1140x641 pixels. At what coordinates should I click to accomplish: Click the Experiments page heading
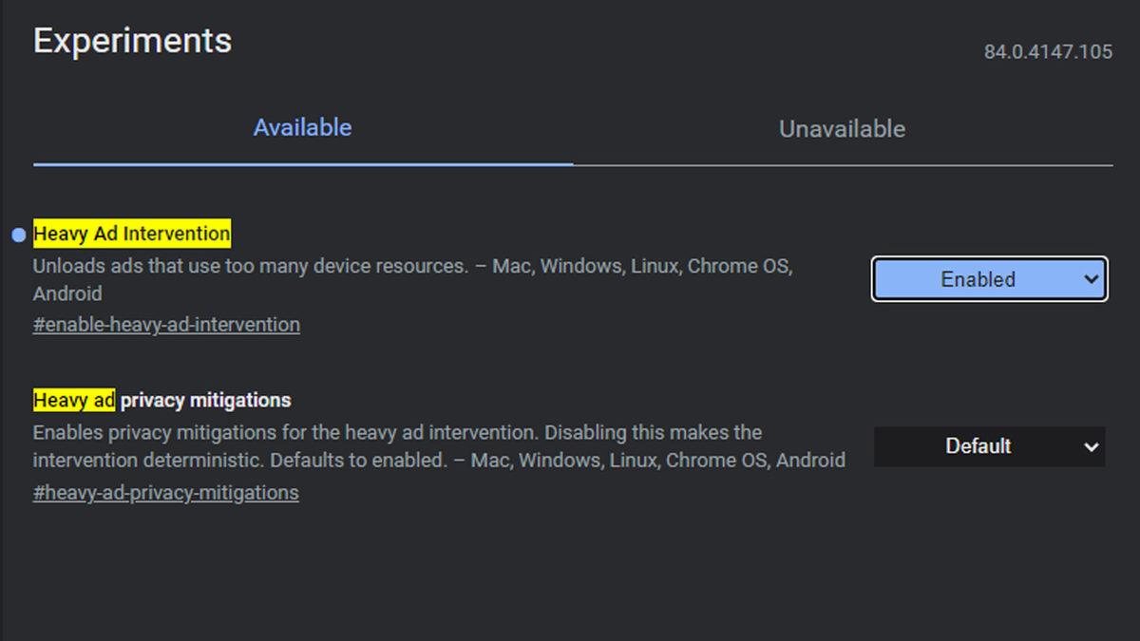coord(132,41)
